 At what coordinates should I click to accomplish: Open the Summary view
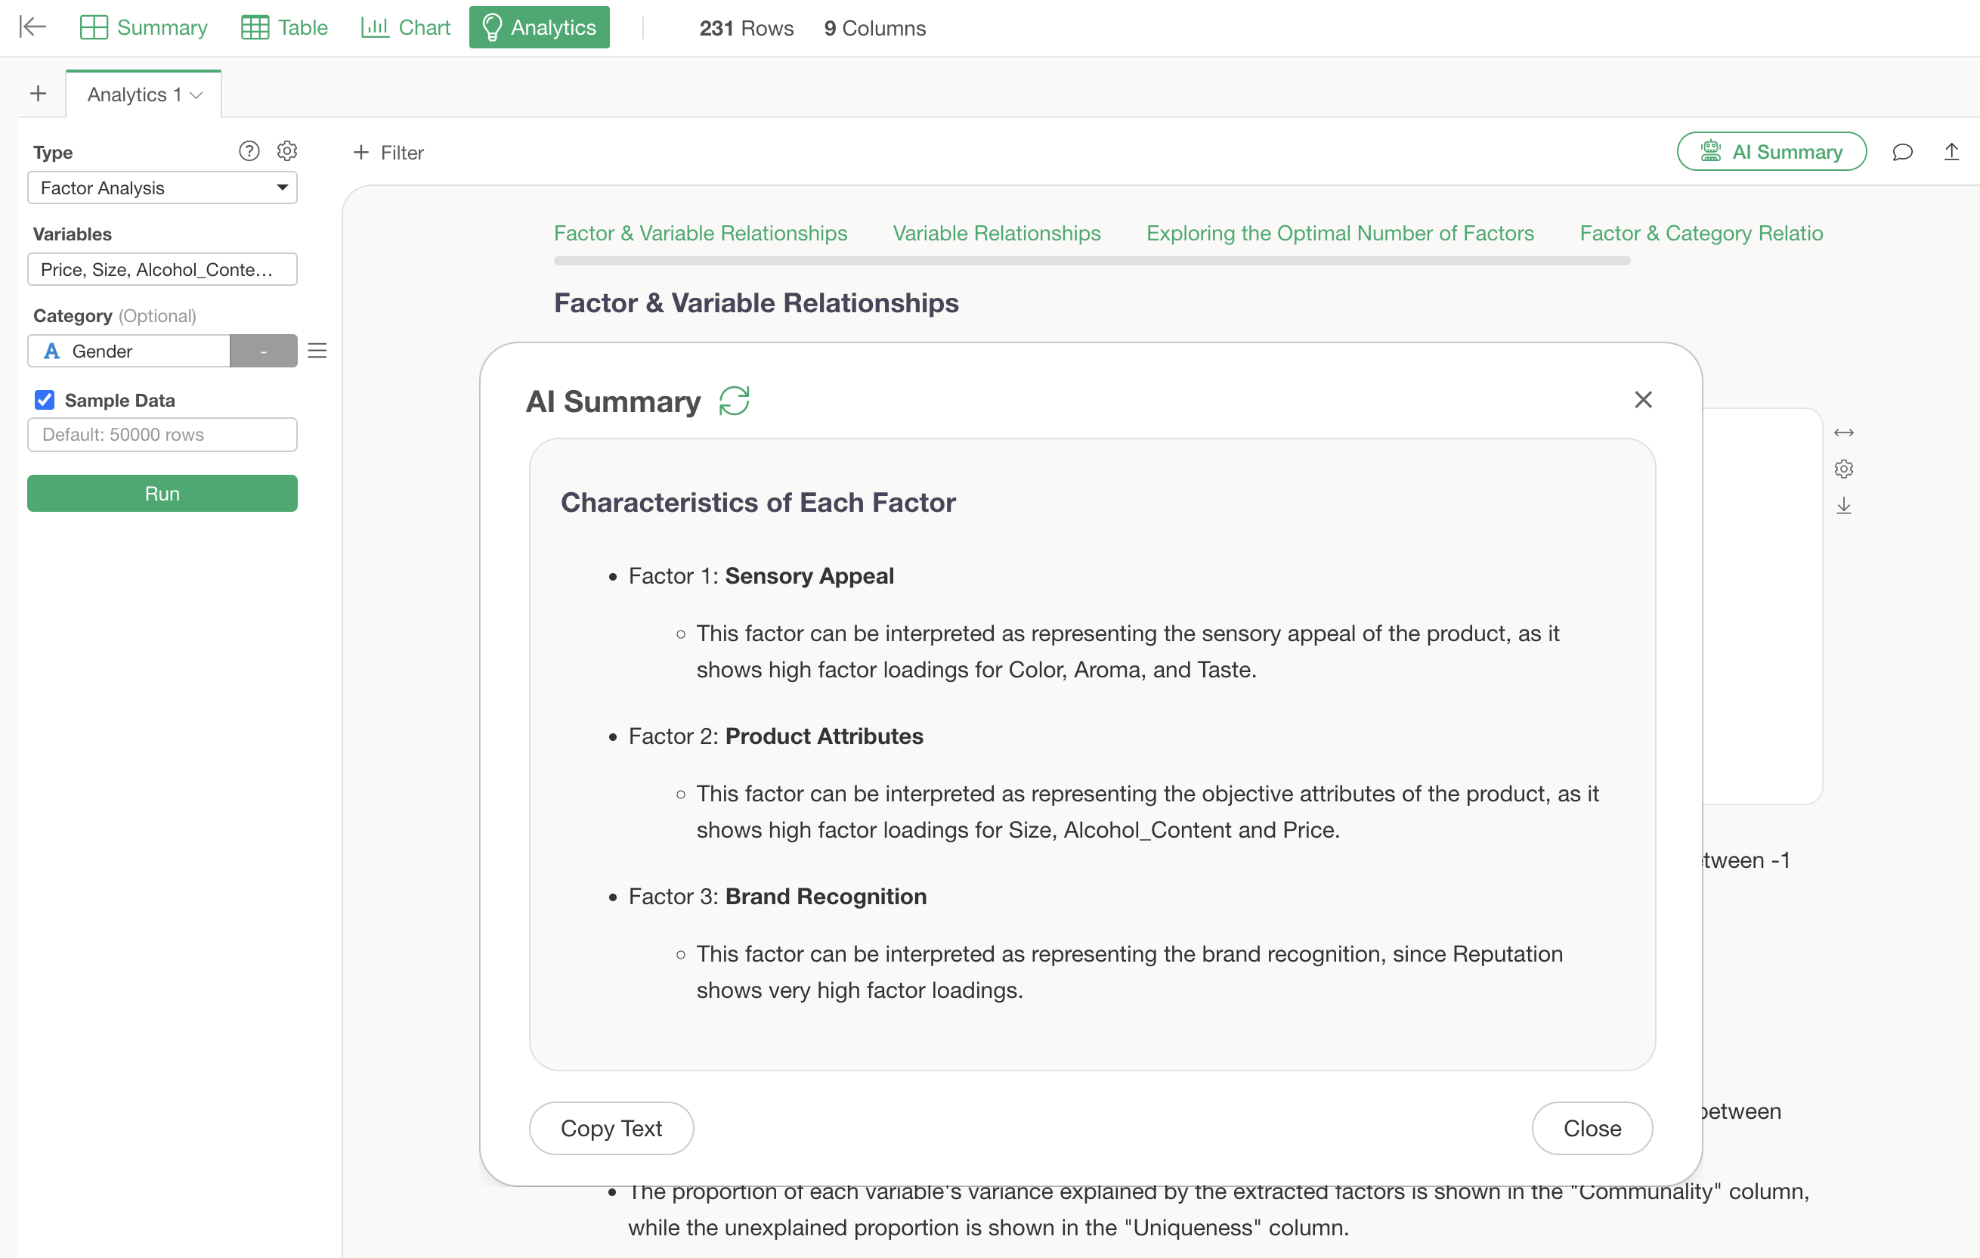[144, 27]
